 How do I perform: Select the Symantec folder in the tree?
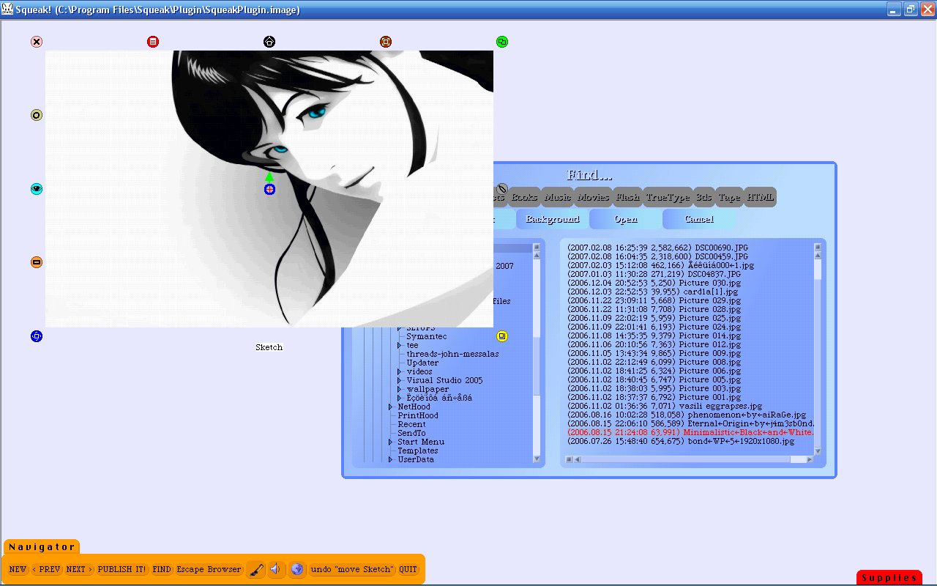[427, 336]
